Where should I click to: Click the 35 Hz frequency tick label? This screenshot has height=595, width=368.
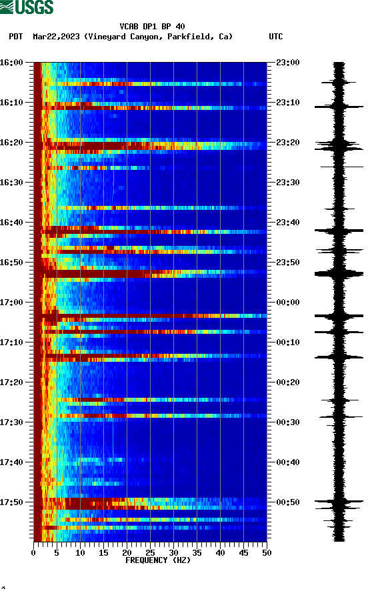pos(197,553)
